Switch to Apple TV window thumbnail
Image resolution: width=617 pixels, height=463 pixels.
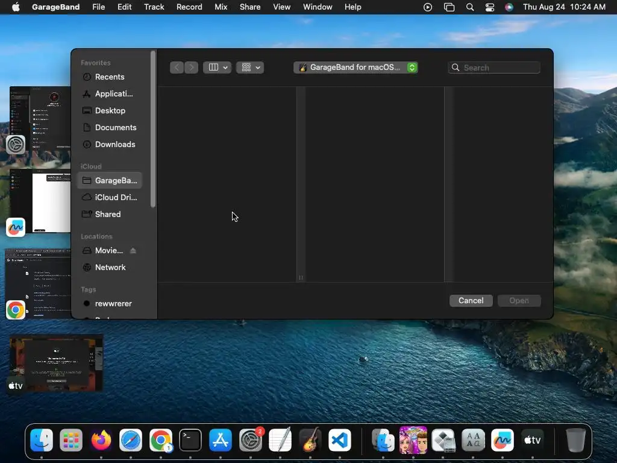[56, 362]
